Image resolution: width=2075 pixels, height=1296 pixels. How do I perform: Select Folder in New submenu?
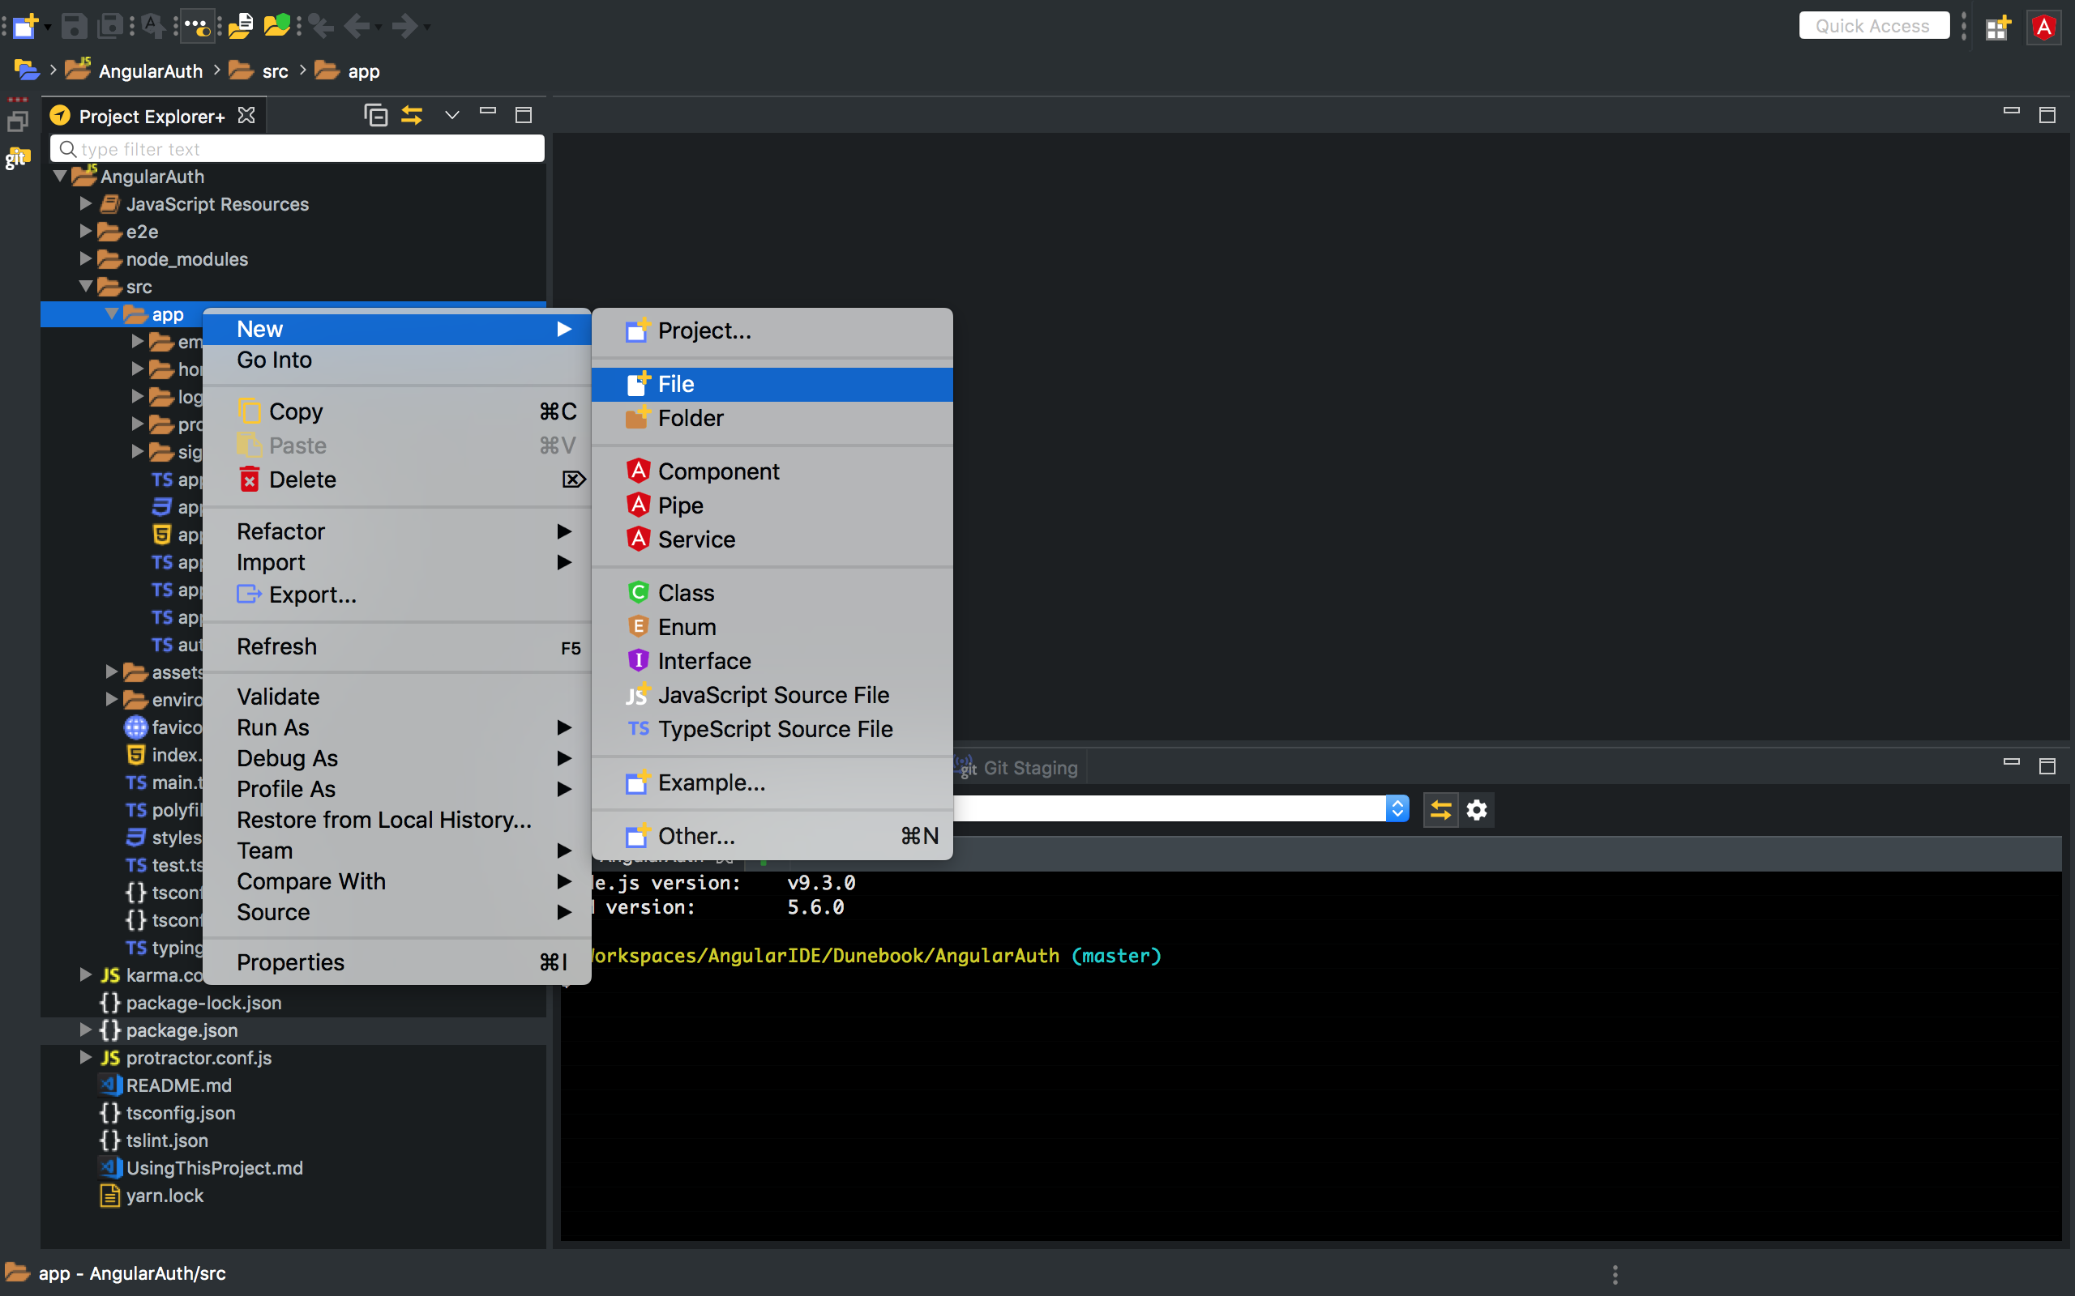772,418
